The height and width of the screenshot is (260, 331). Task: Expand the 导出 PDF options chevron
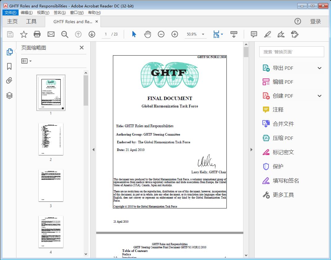[319, 68]
